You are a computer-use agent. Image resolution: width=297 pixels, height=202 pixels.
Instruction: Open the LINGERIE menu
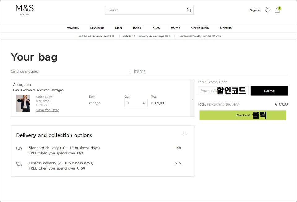pos(97,28)
